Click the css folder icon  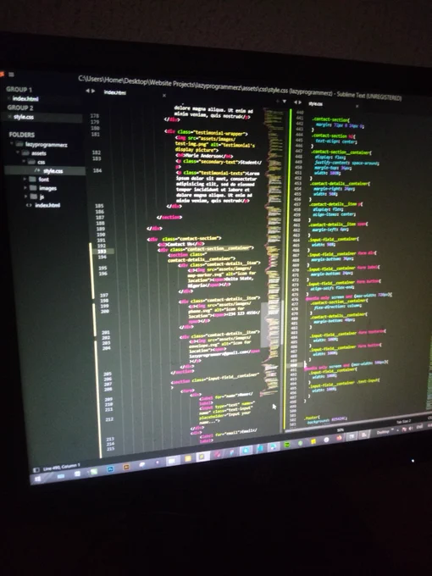[x=31, y=162]
